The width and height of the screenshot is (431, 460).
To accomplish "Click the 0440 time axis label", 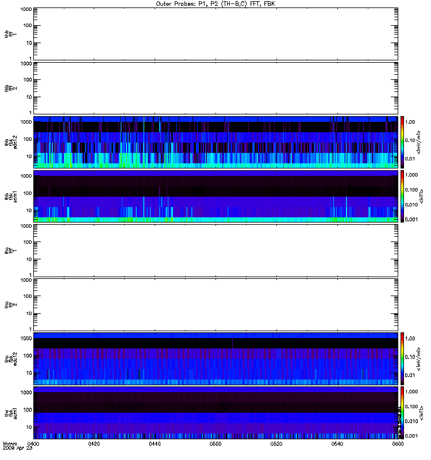I will tap(155, 444).
